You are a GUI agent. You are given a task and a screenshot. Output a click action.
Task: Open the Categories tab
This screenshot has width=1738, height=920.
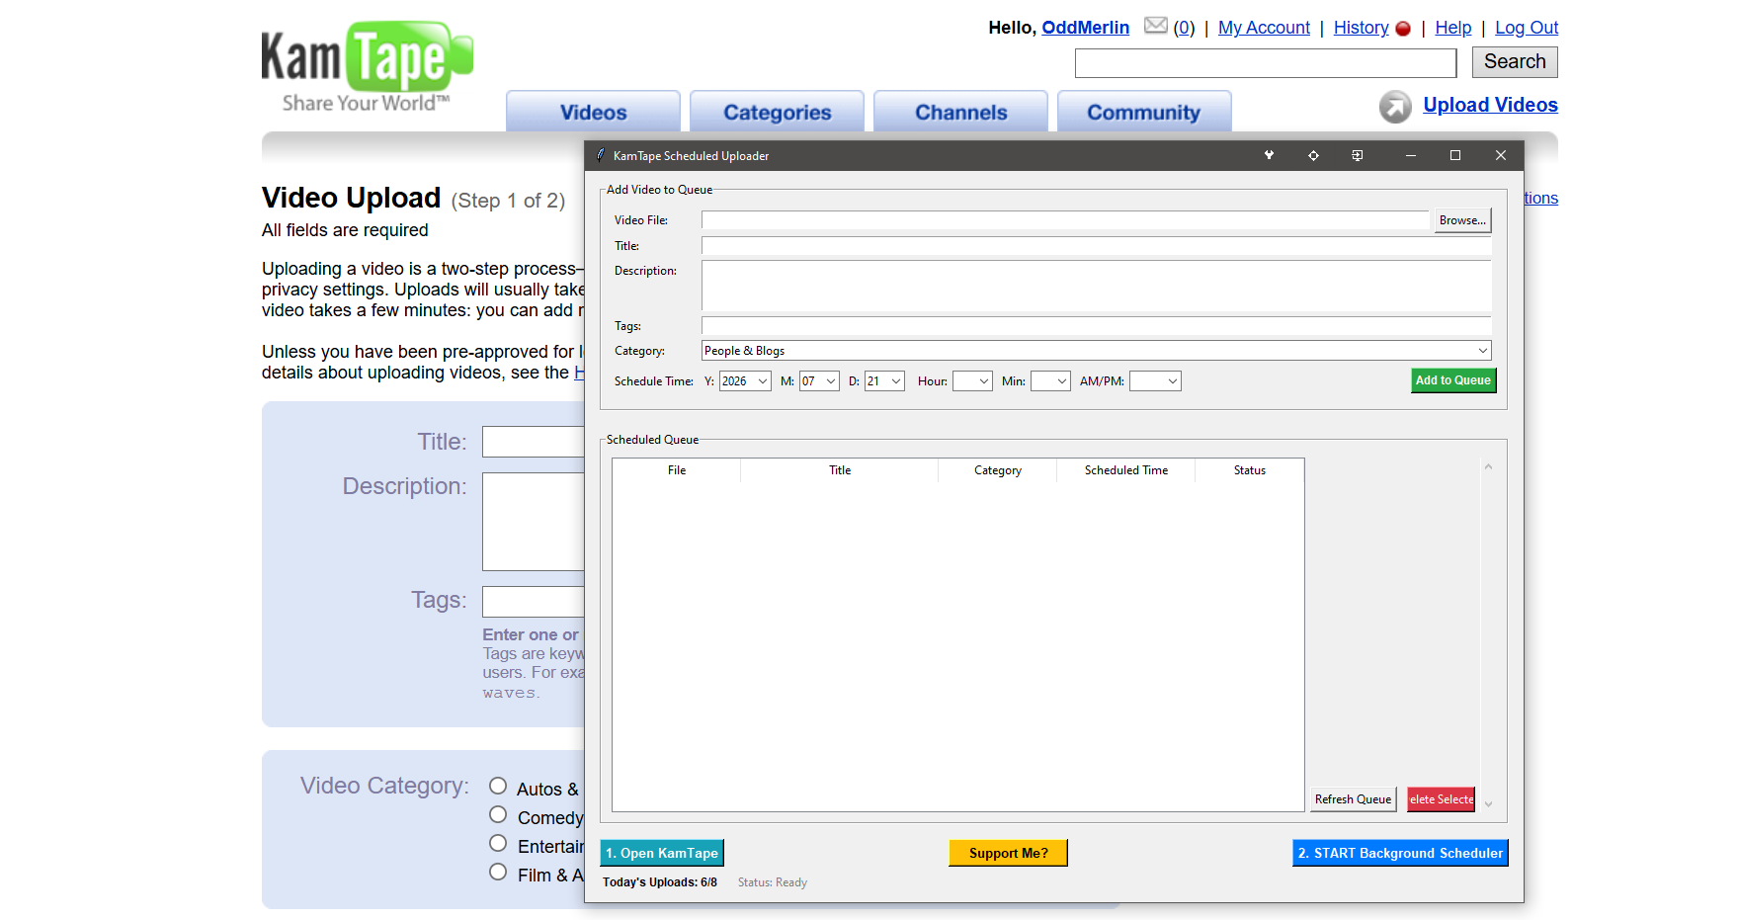pos(777,112)
